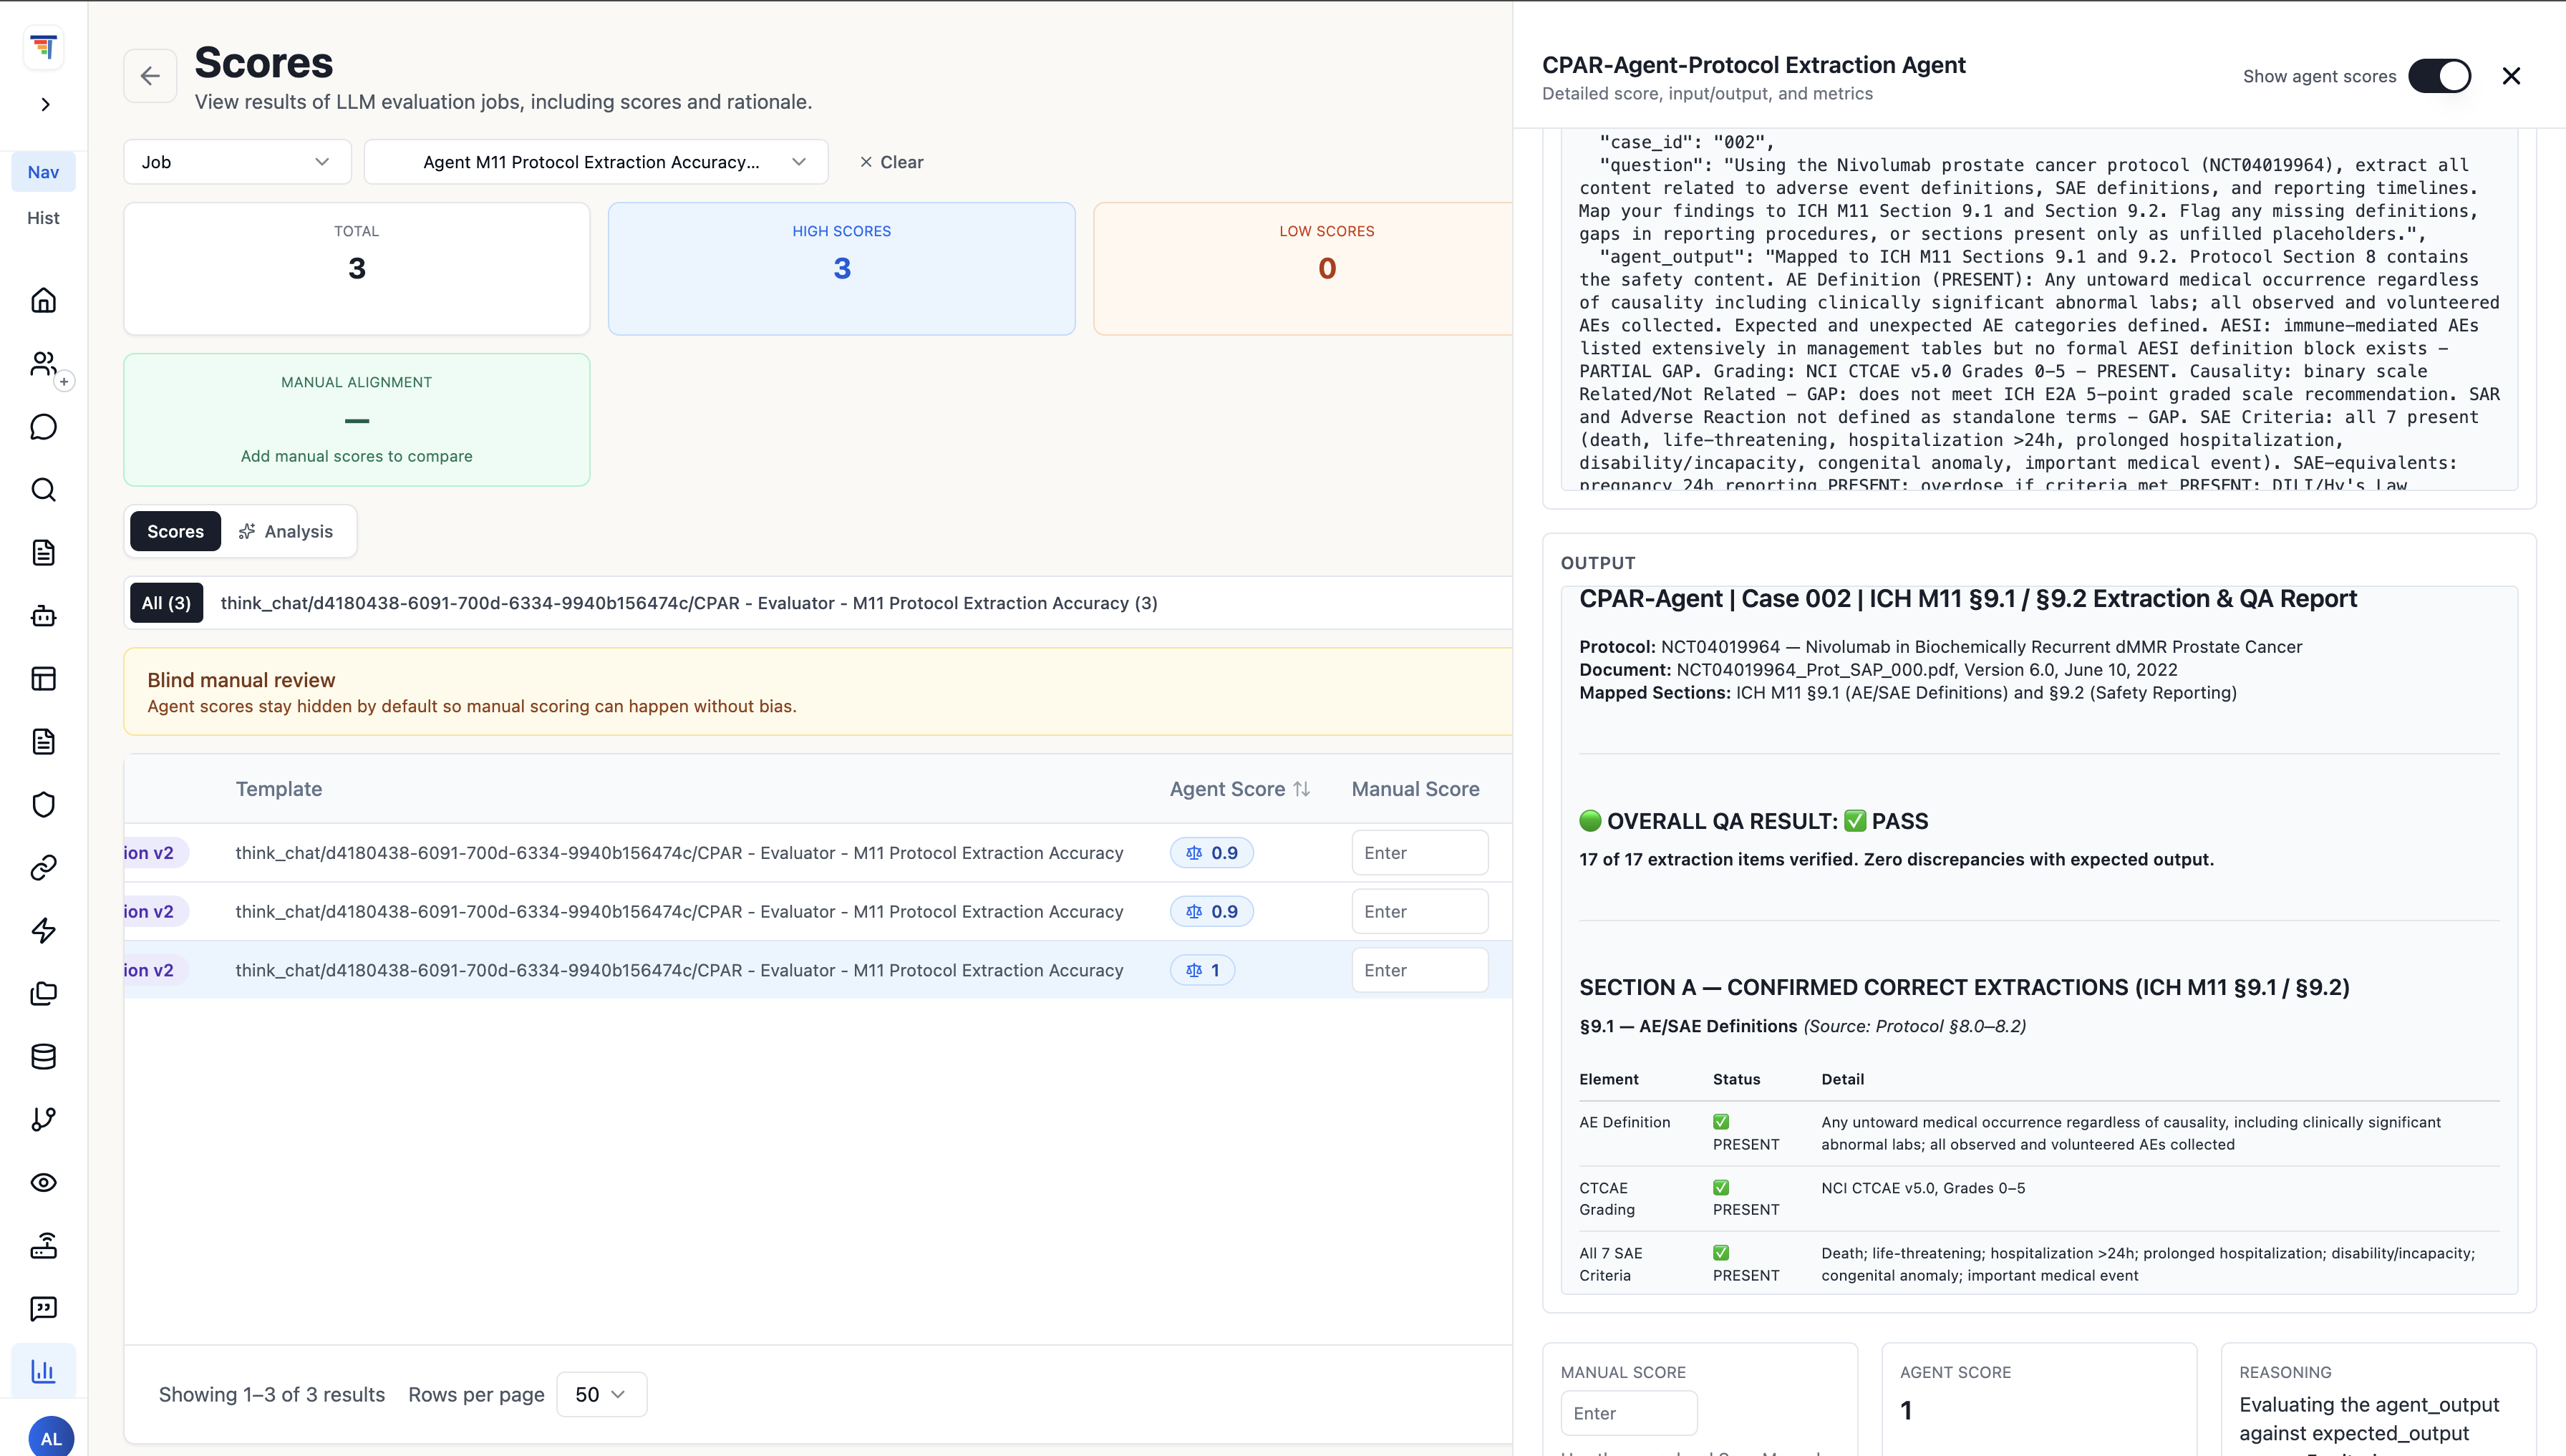The width and height of the screenshot is (2566, 1456).
Task: Open the Job dropdown
Action: (x=237, y=162)
